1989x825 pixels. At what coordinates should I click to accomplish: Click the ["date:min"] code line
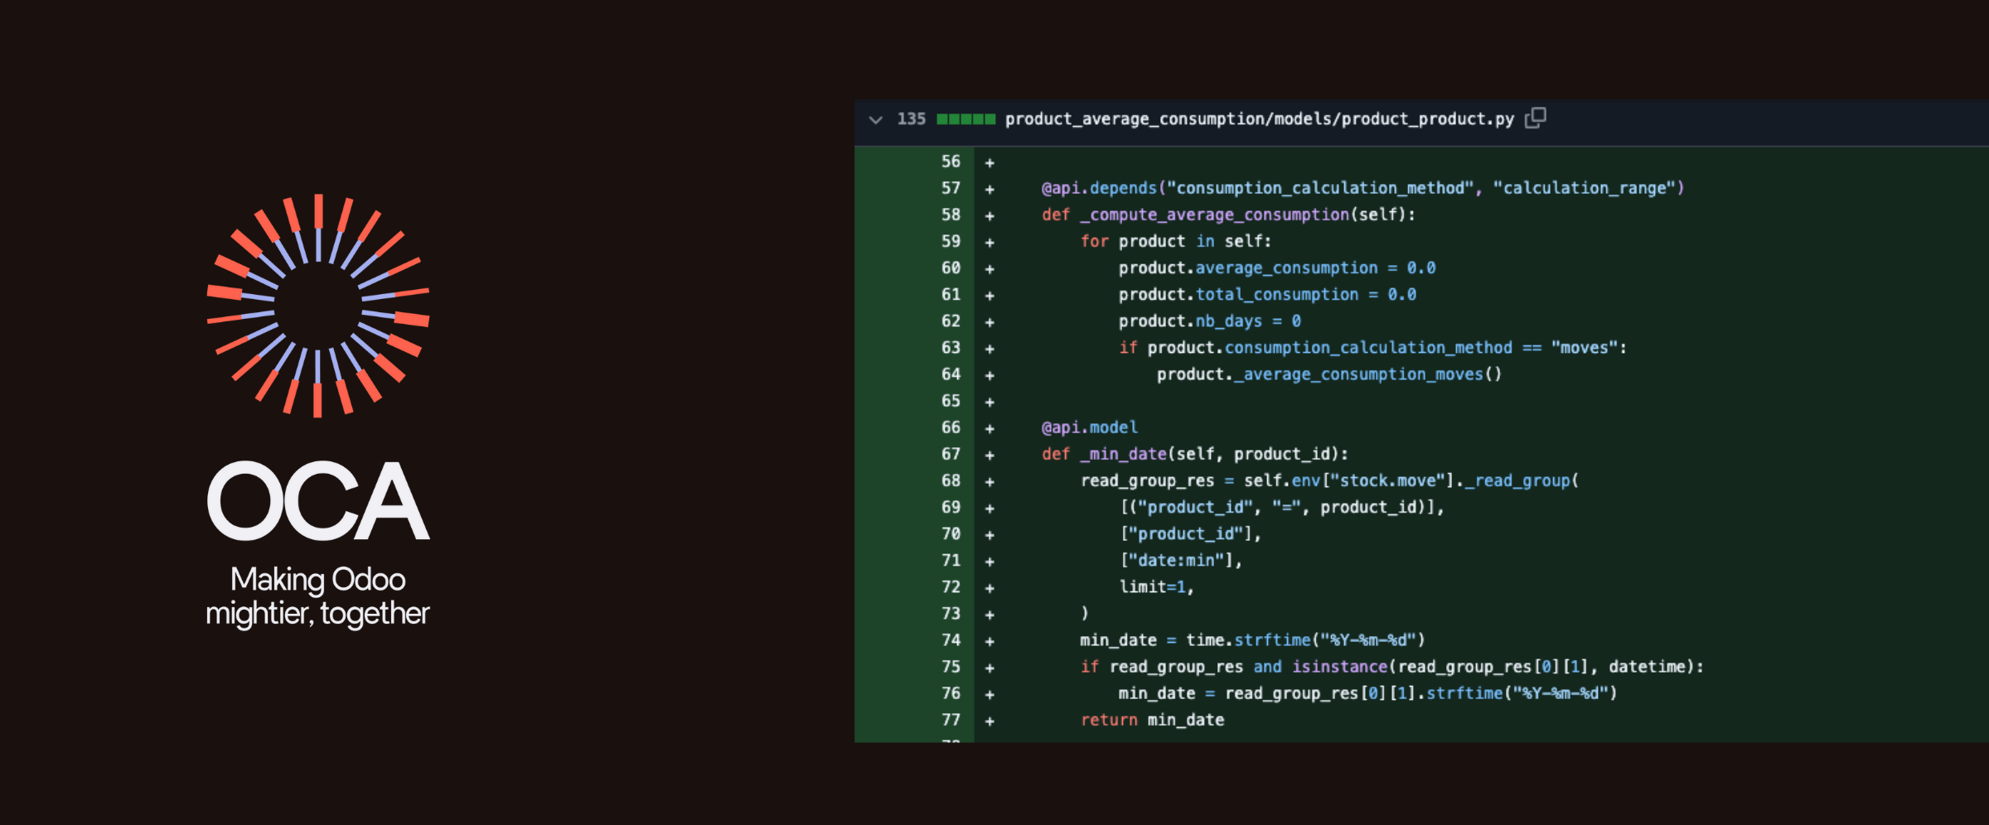(1180, 560)
